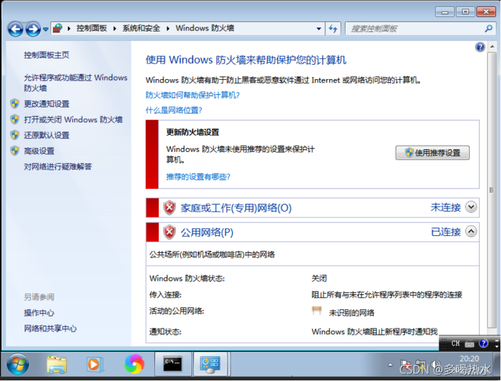Click shield icon beside 打开或关闭 Windows 防火墙
This screenshot has width=501, height=381.
click(14, 120)
